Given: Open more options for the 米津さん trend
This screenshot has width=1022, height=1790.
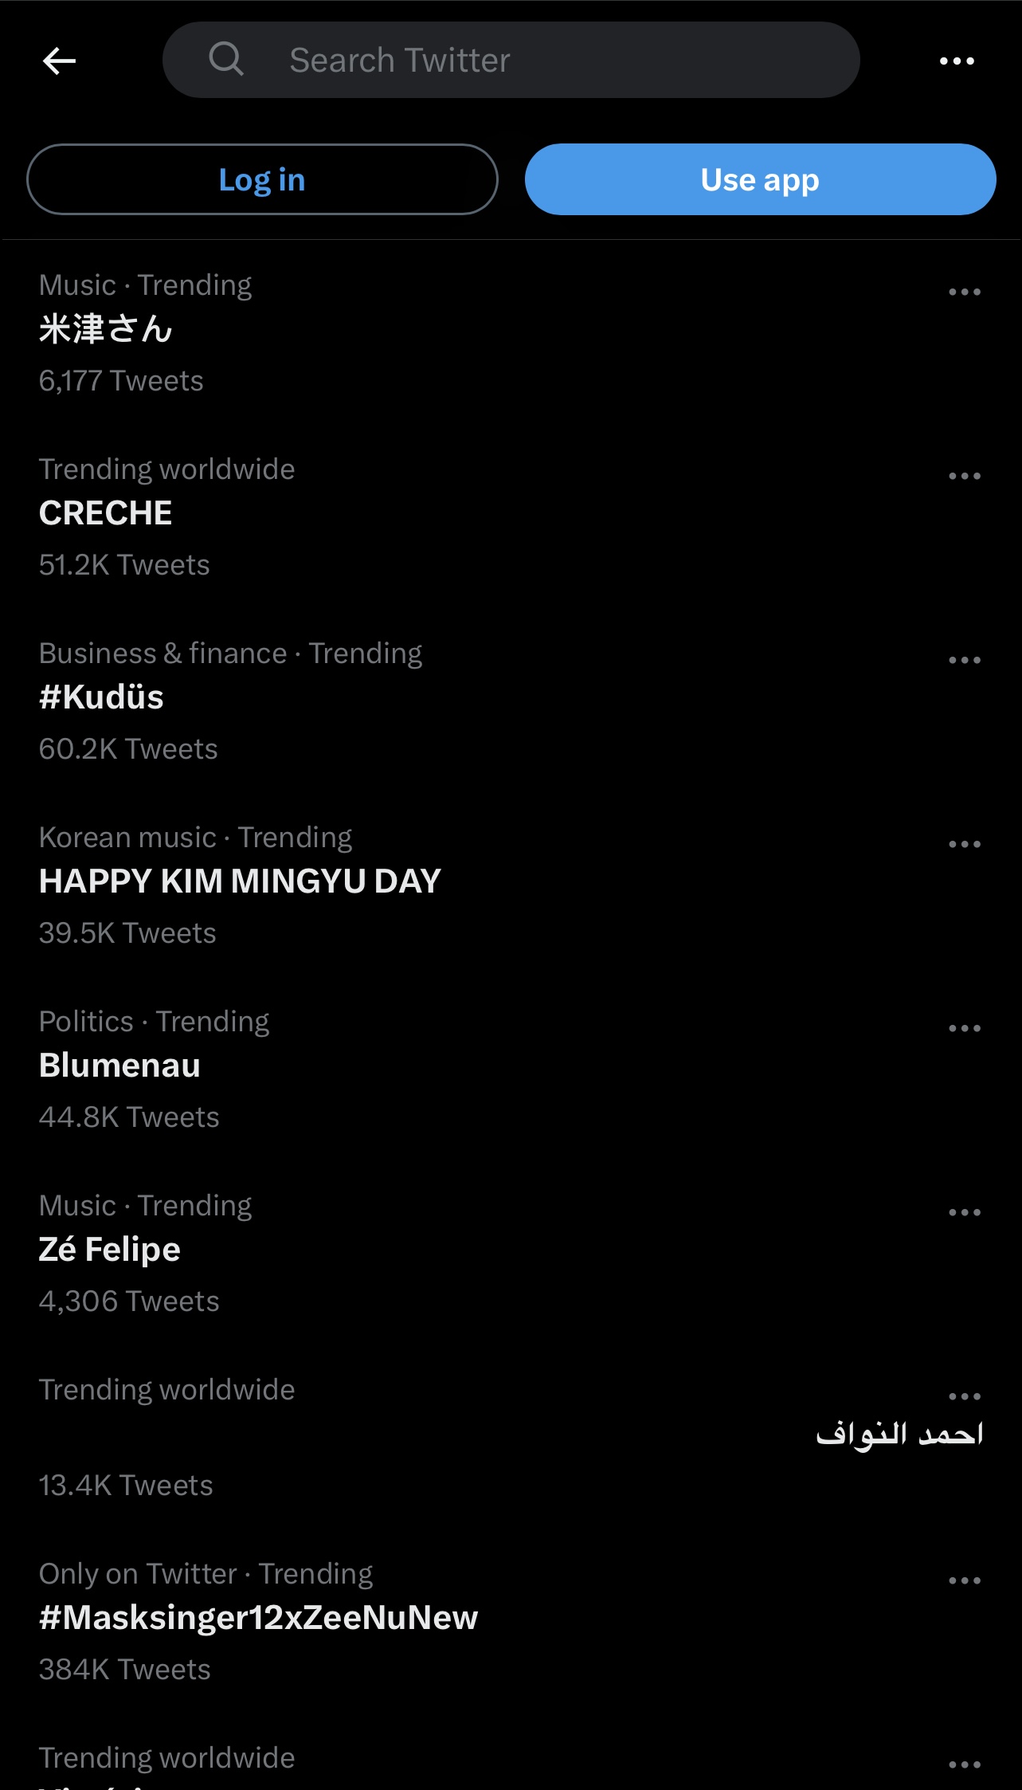Looking at the screenshot, I should tap(964, 292).
